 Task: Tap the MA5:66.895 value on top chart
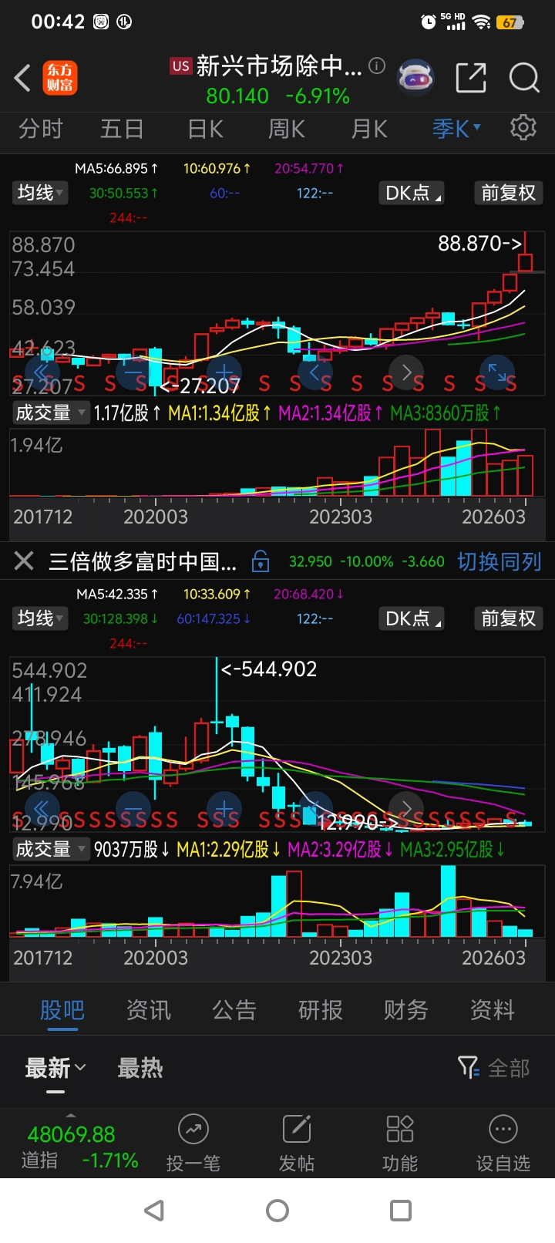pyautogui.click(x=116, y=168)
